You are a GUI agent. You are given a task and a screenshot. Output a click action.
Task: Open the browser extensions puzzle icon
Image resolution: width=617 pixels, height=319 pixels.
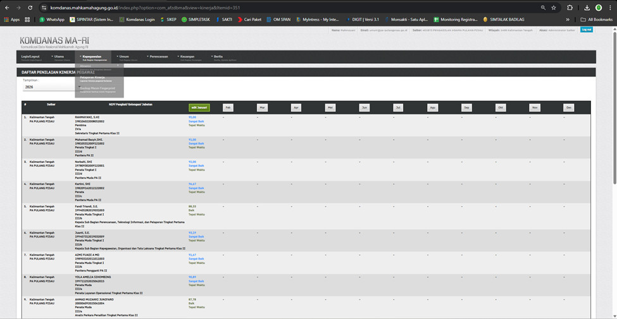click(570, 8)
